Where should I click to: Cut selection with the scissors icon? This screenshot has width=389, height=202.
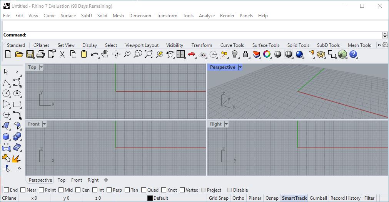(62, 54)
